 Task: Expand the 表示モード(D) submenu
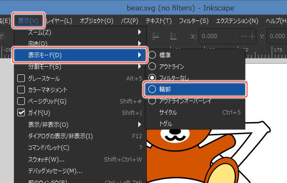[x=80, y=55]
